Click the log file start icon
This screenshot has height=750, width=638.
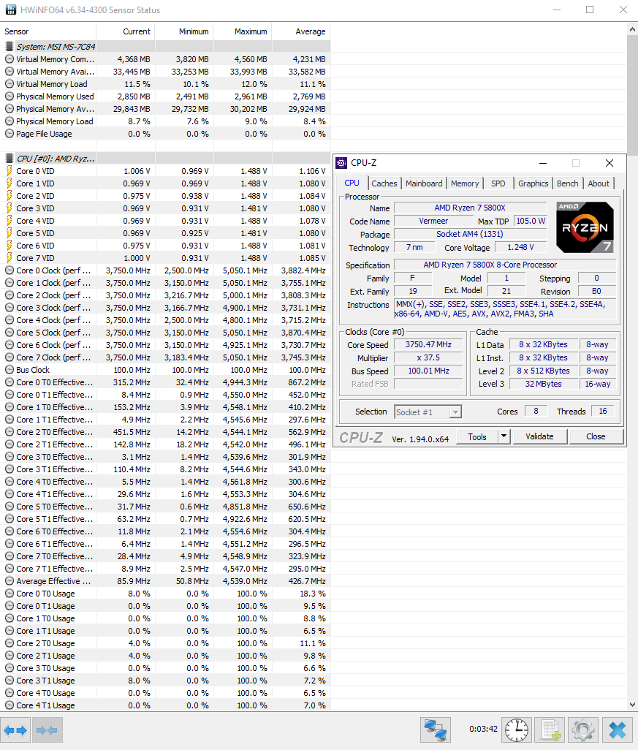550,730
